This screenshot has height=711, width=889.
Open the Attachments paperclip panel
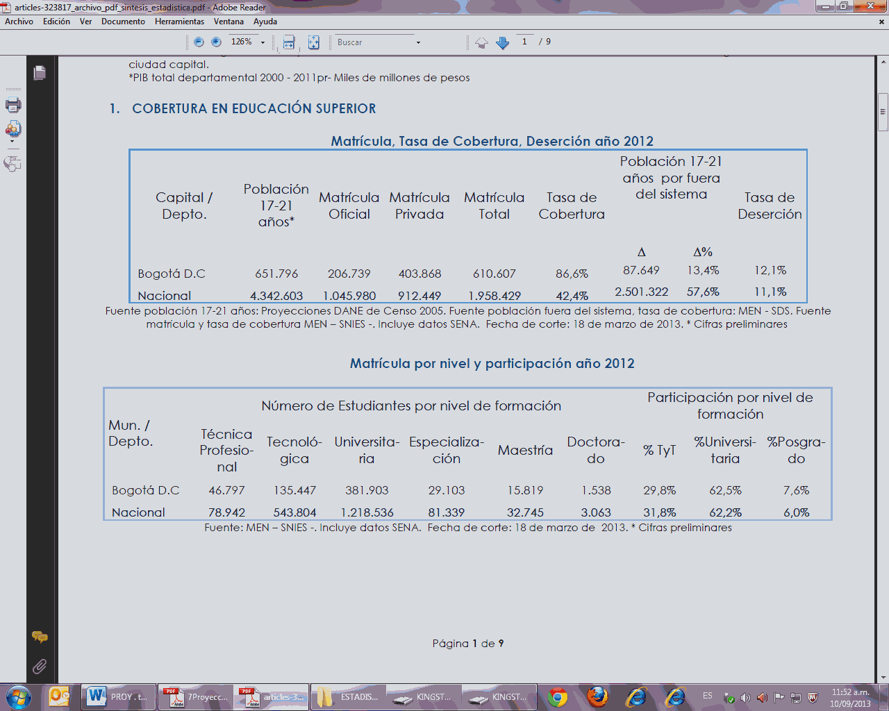[40, 667]
